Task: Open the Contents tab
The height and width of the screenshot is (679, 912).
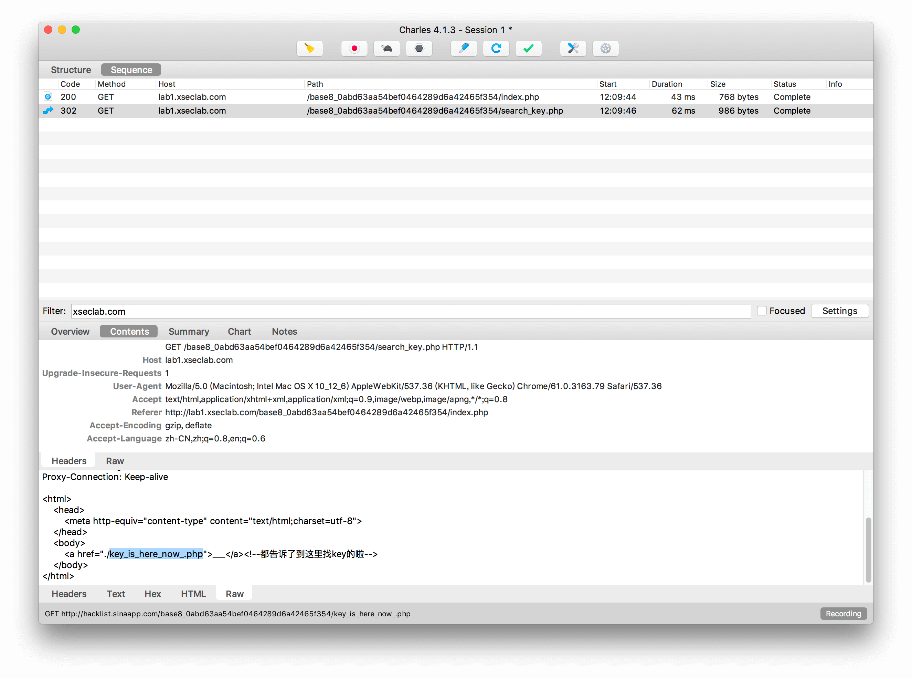Action: tap(129, 332)
